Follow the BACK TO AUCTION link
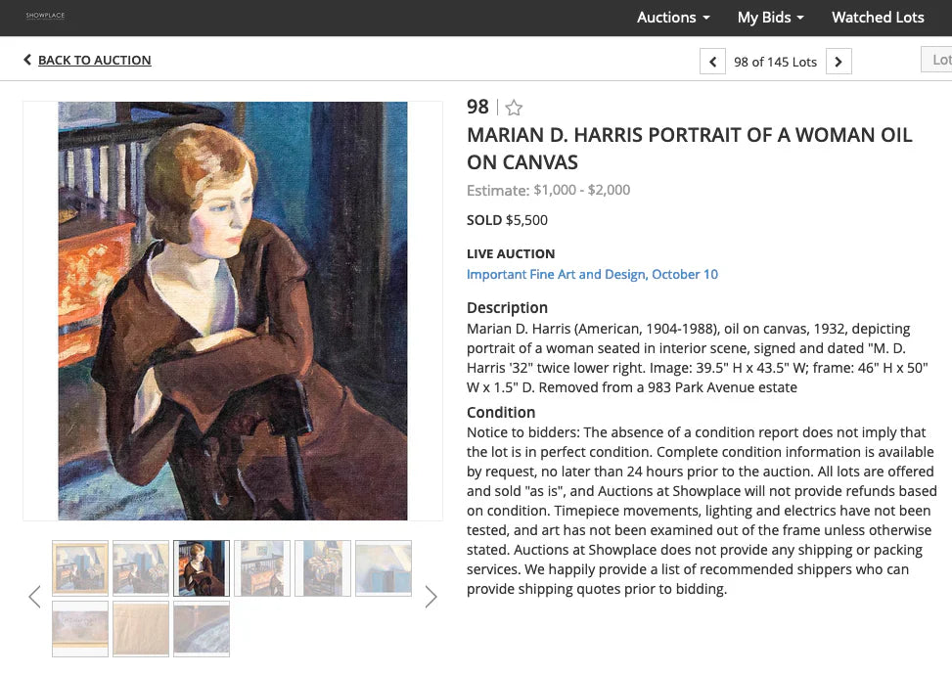This screenshot has width=952, height=675. (95, 60)
